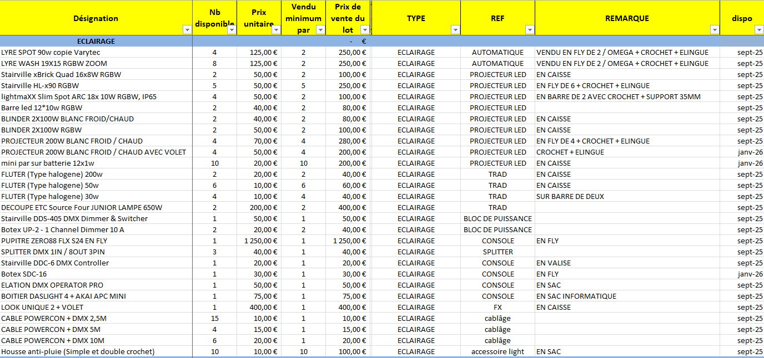Open the dispo column filter dropdown
This screenshot has width=764, height=358.
click(x=760, y=30)
